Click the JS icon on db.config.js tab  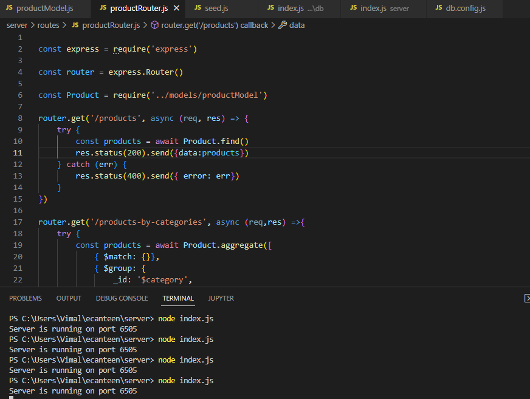[438, 9]
